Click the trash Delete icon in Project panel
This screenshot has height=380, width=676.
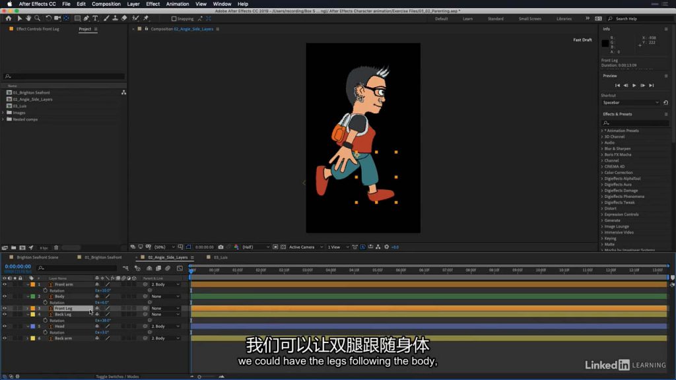point(56,248)
